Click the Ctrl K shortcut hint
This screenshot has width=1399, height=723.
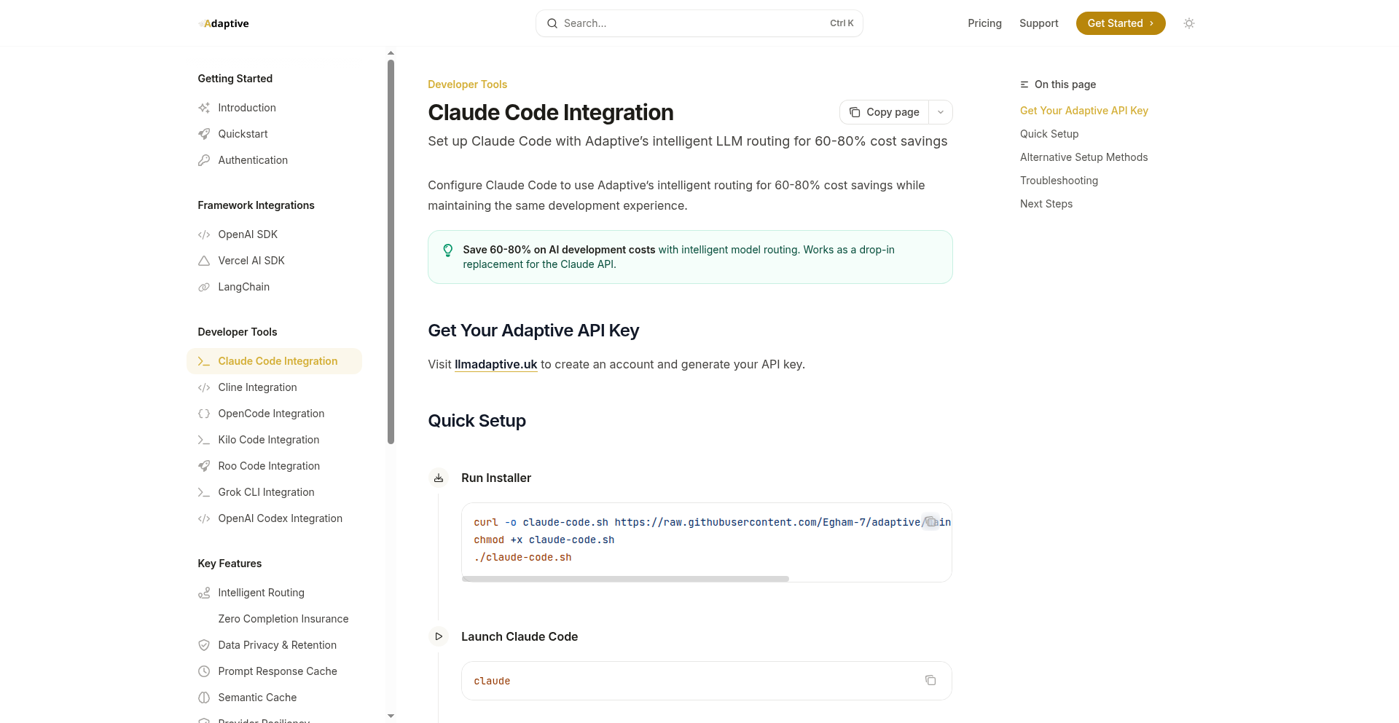pyautogui.click(x=842, y=23)
